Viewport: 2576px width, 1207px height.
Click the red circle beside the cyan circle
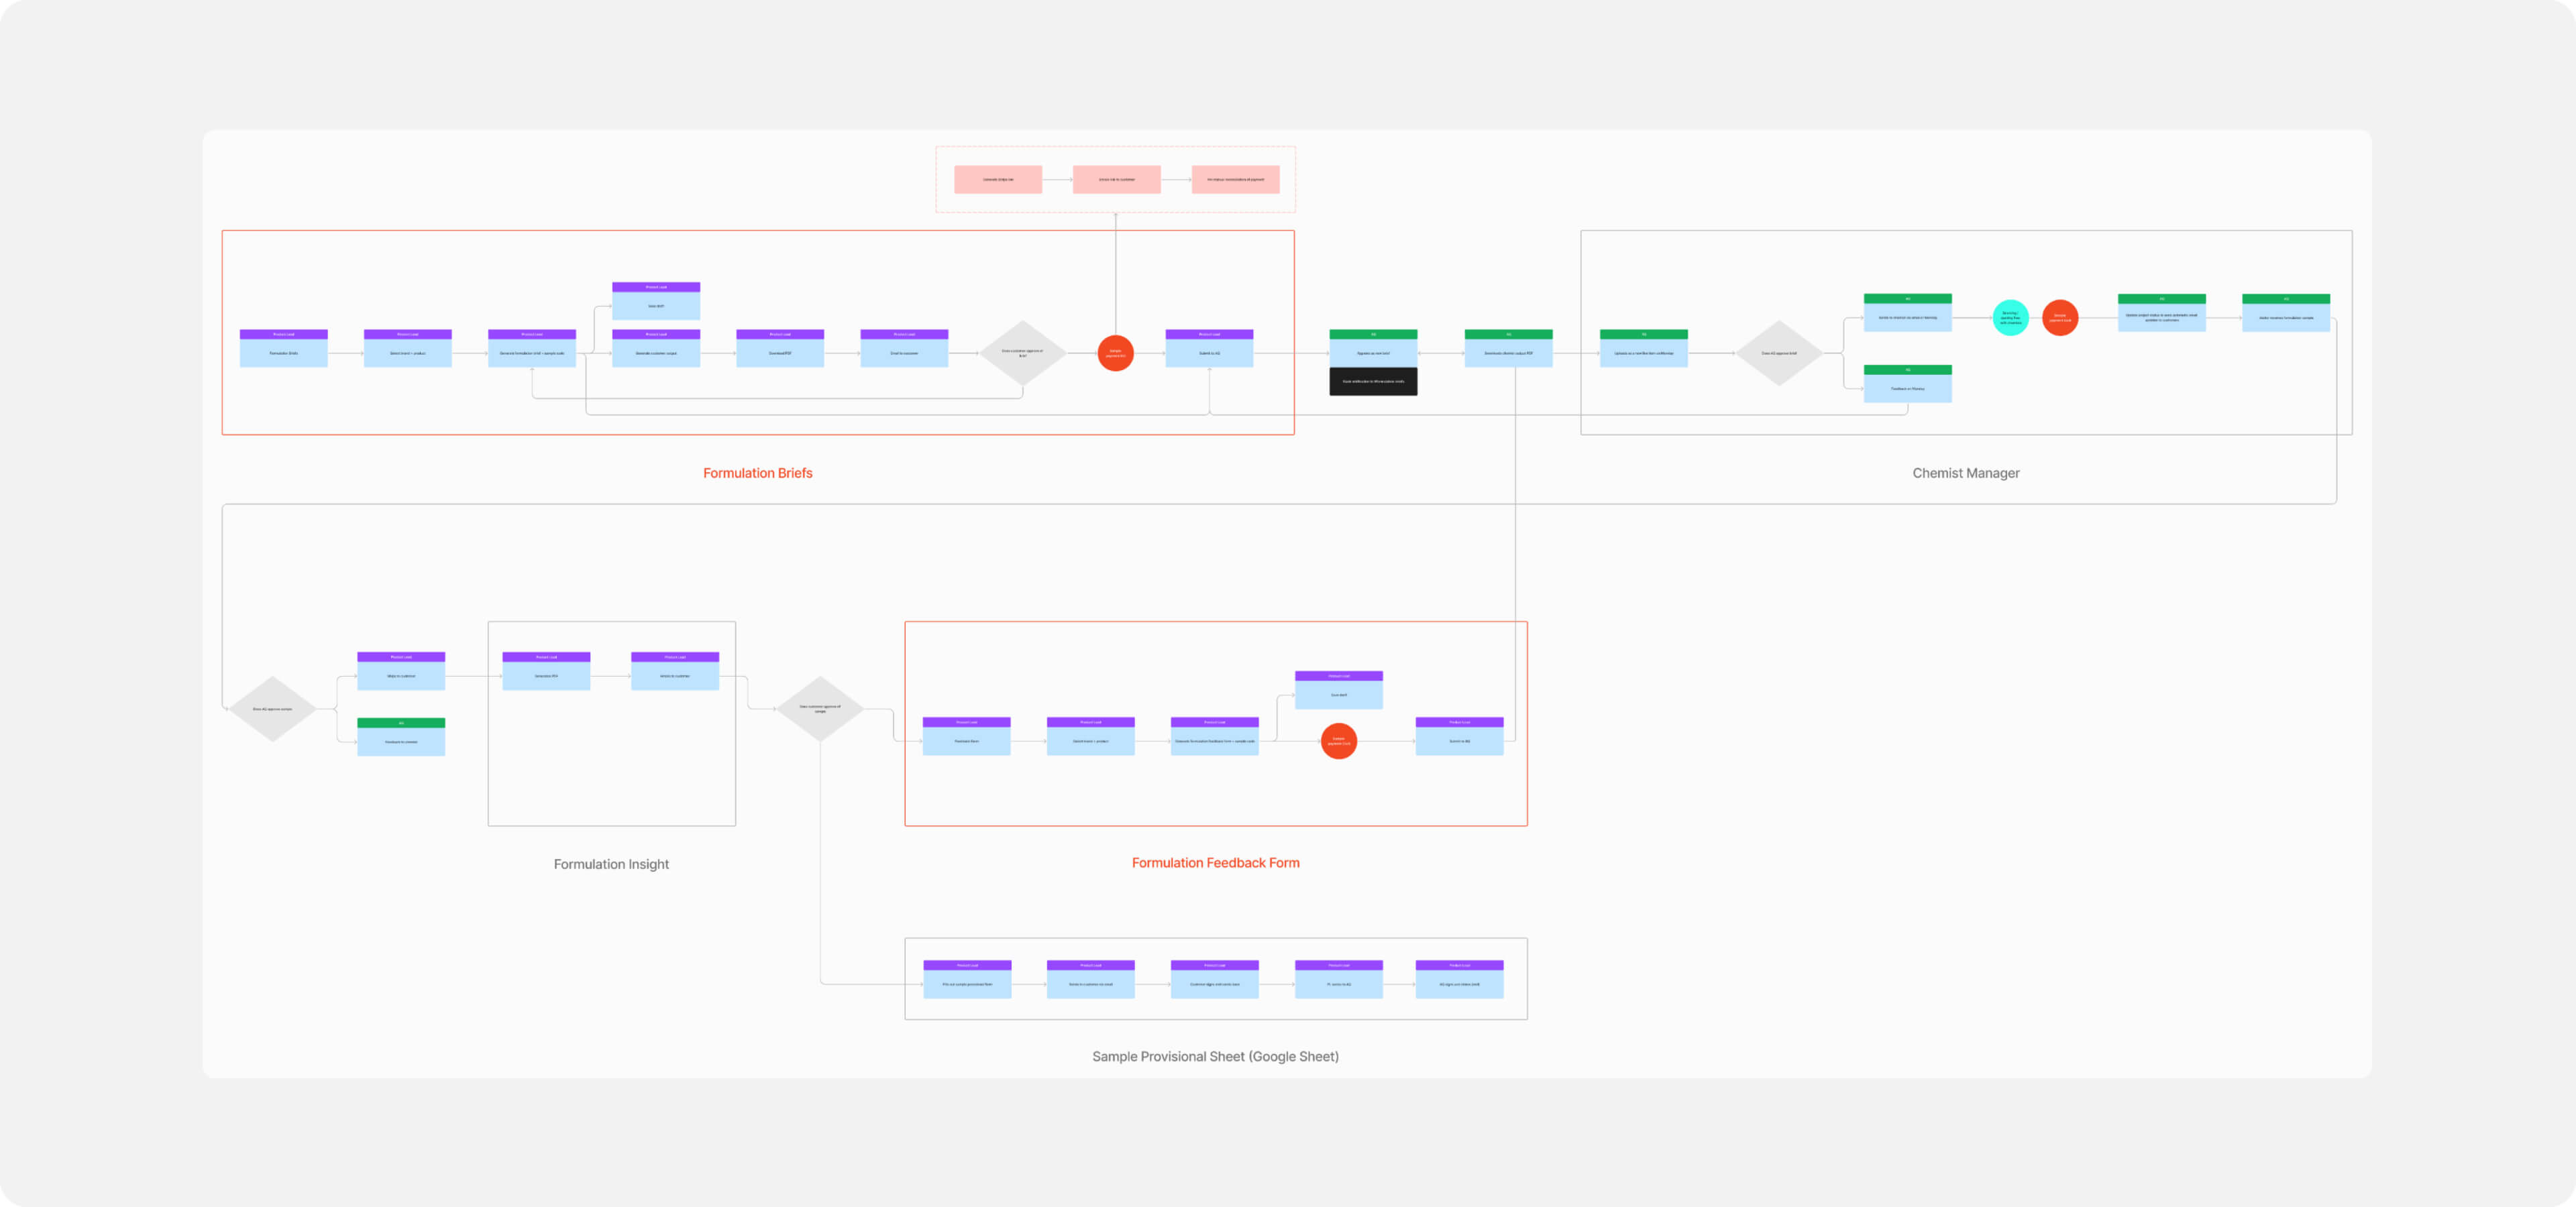click(x=2059, y=318)
